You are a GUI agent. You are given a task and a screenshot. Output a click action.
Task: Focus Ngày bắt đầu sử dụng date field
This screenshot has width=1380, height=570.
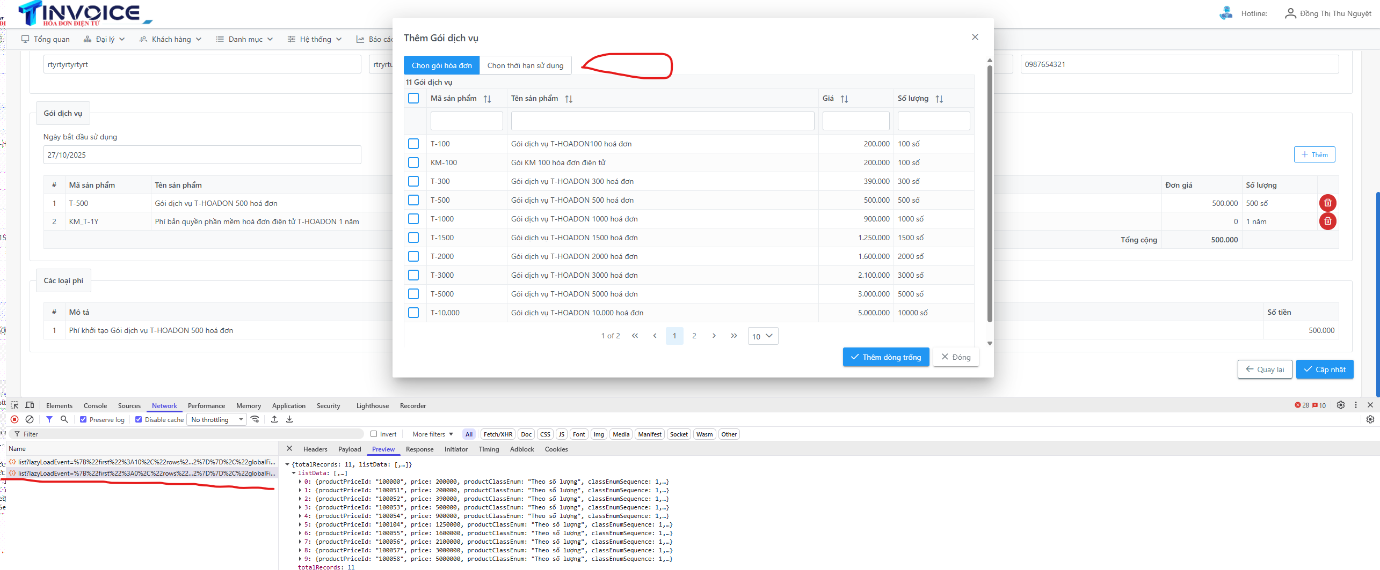click(x=202, y=155)
